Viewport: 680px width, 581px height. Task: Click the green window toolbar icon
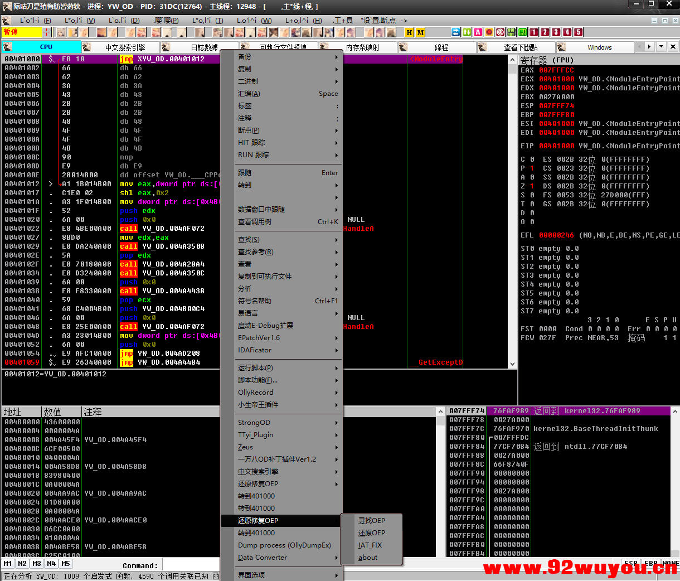click(521, 32)
